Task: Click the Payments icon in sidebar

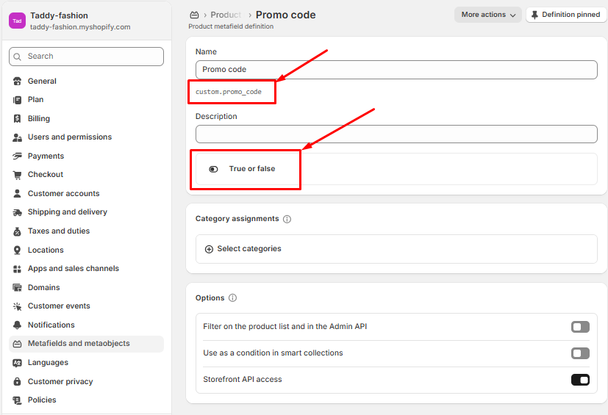Action: click(18, 156)
